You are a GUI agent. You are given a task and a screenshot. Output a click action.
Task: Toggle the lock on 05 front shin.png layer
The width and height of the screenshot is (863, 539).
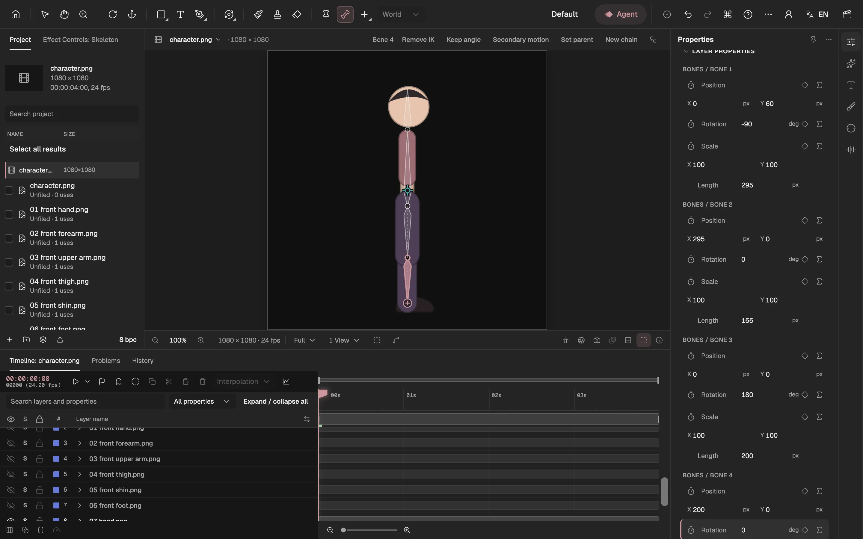click(40, 490)
